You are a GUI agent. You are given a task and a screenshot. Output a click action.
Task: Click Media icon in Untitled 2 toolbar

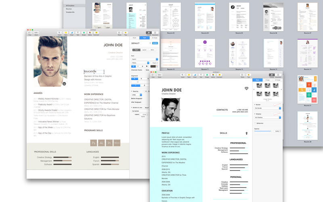click(213, 75)
